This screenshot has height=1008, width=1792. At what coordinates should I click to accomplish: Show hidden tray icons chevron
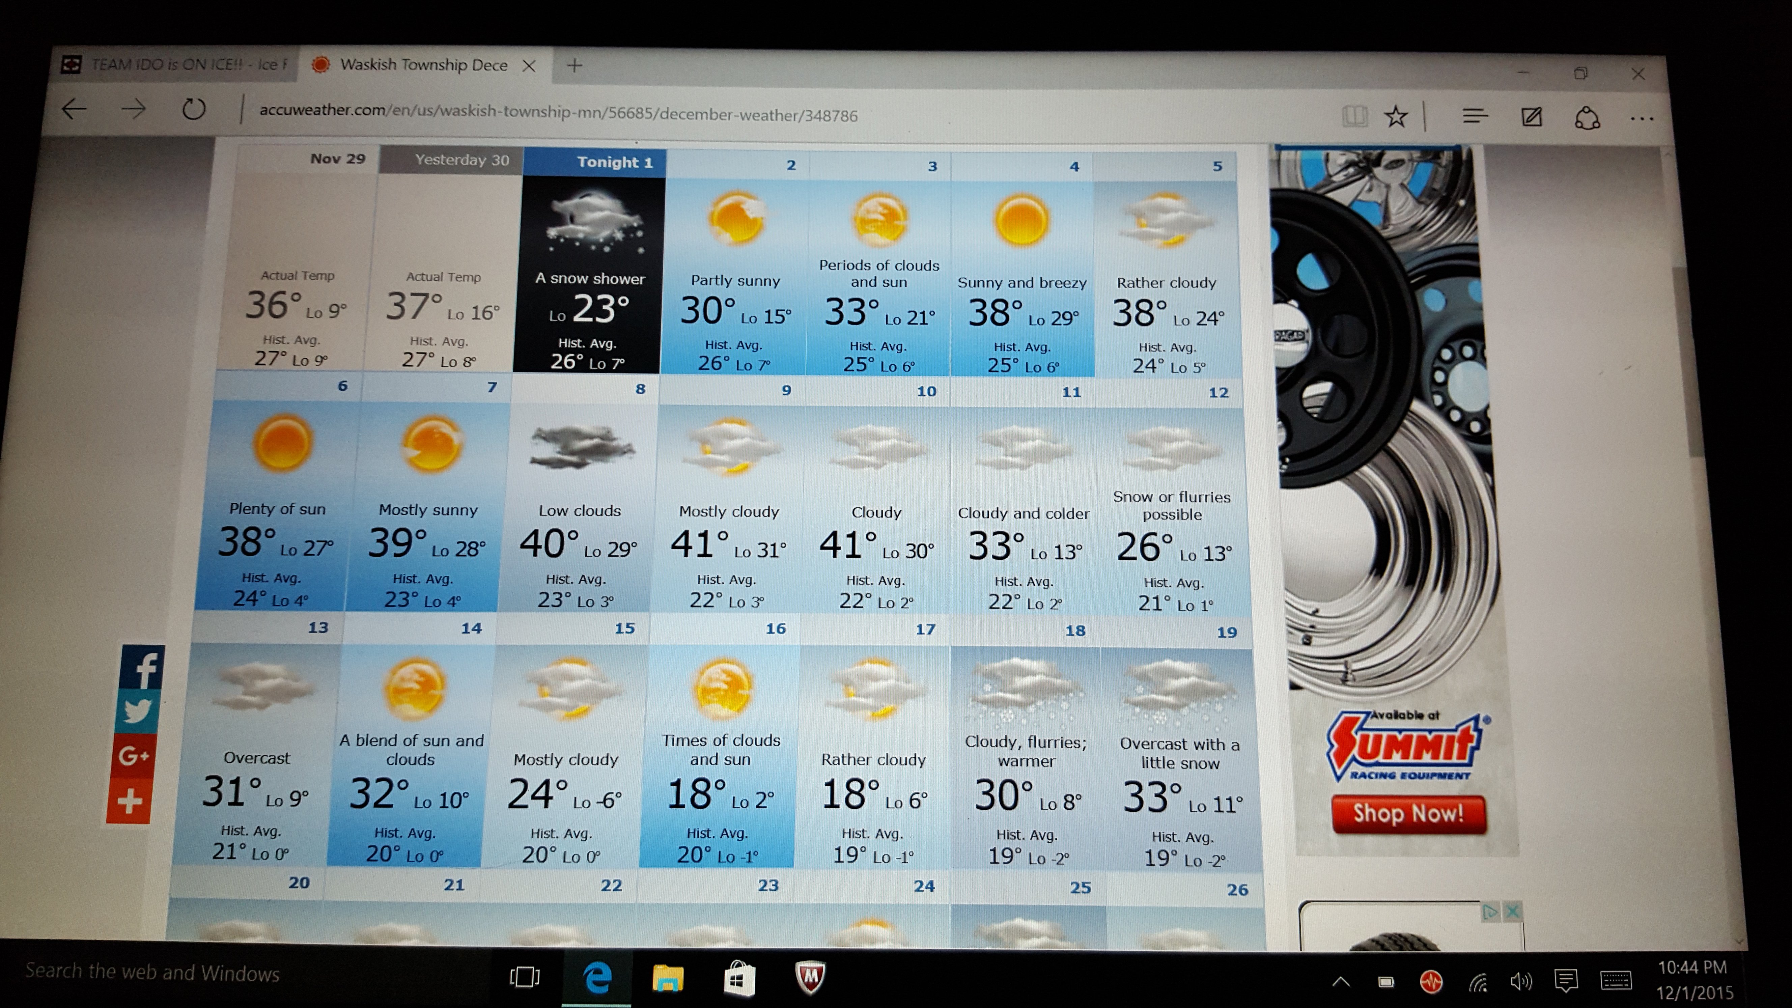(1341, 982)
